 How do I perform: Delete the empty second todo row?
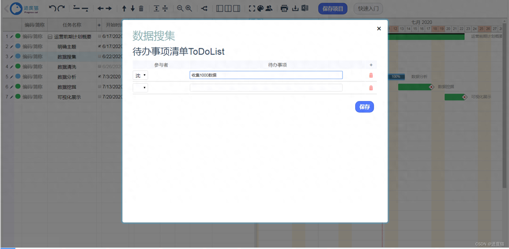click(x=371, y=88)
